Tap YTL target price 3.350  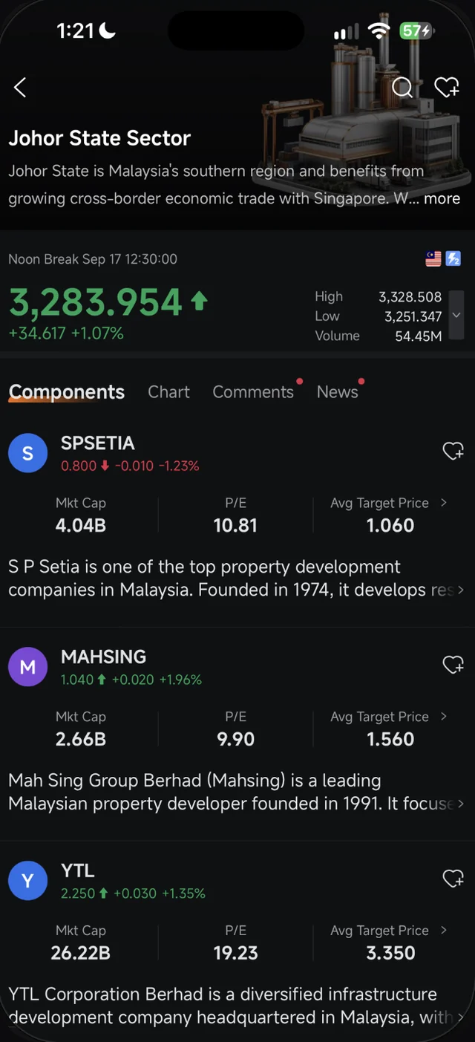click(390, 954)
